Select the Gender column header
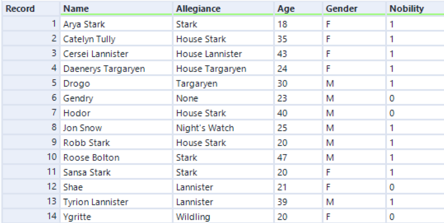The height and width of the screenshot is (223, 444). 355,9
